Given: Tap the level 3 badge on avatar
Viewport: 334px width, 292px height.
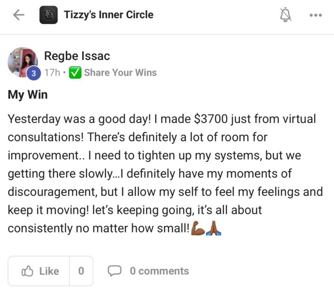Looking at the screenshot, I should (33, 73).
